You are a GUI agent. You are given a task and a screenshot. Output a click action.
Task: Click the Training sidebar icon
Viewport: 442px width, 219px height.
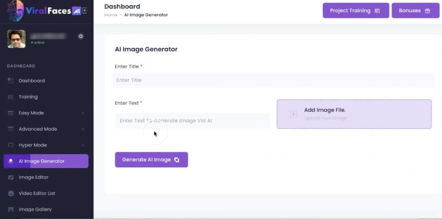tap(11, 97)
